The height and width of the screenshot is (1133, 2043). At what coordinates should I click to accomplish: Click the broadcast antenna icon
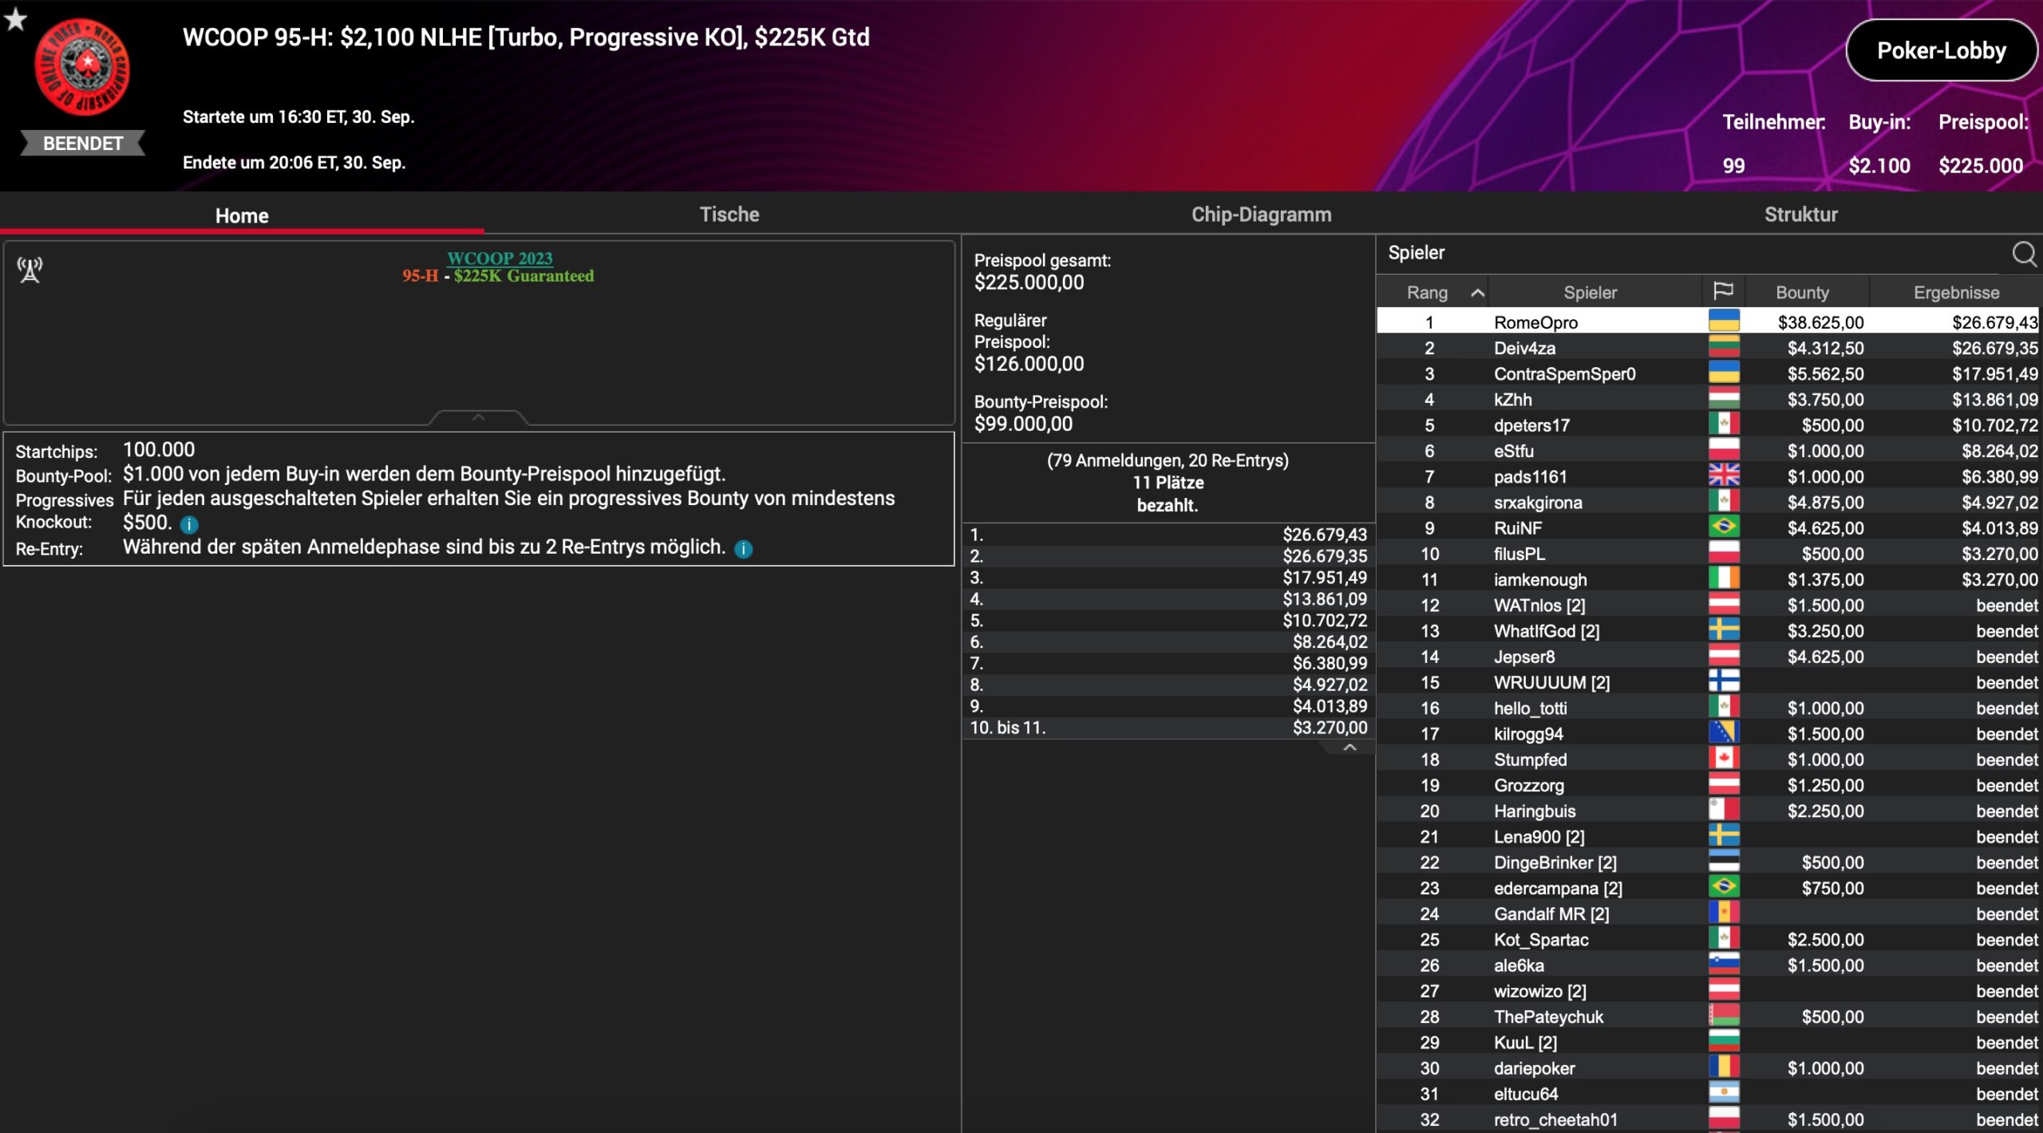pyautogui.click(x=30, y=270)
